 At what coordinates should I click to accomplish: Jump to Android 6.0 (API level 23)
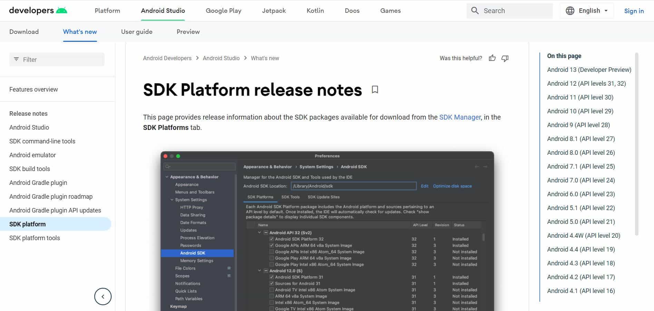[x=581, y=194]
